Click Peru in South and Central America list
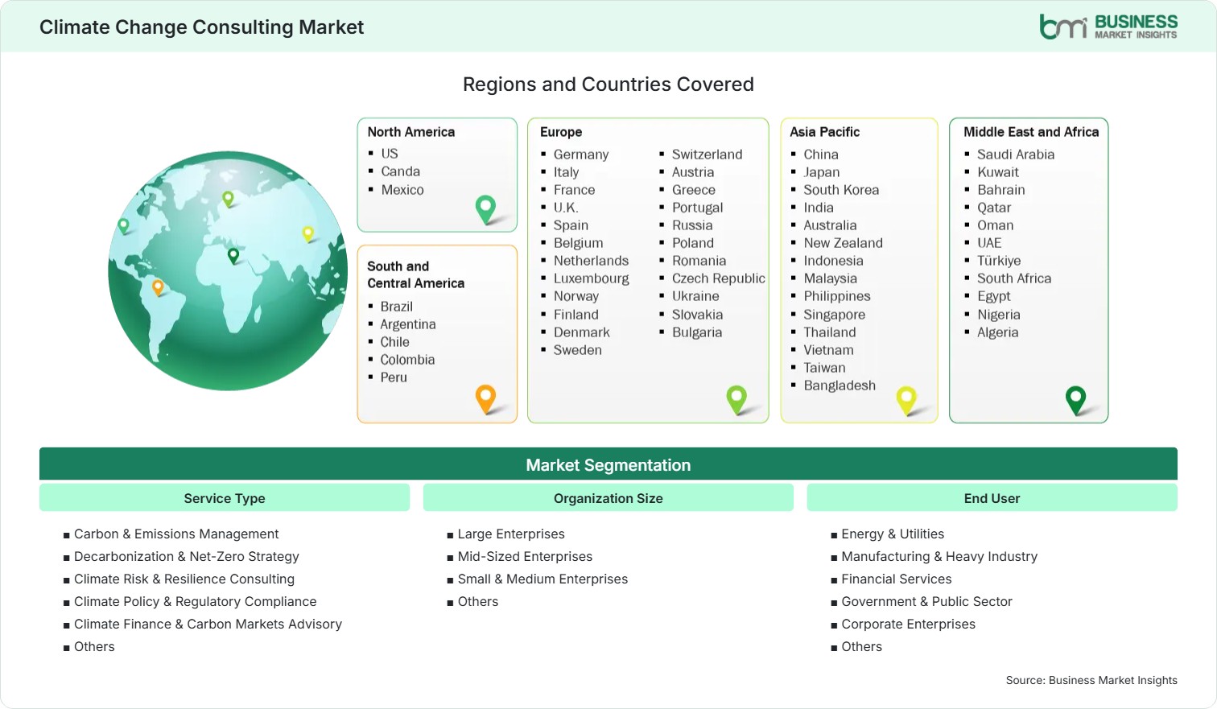 click(x=394, y=377)
